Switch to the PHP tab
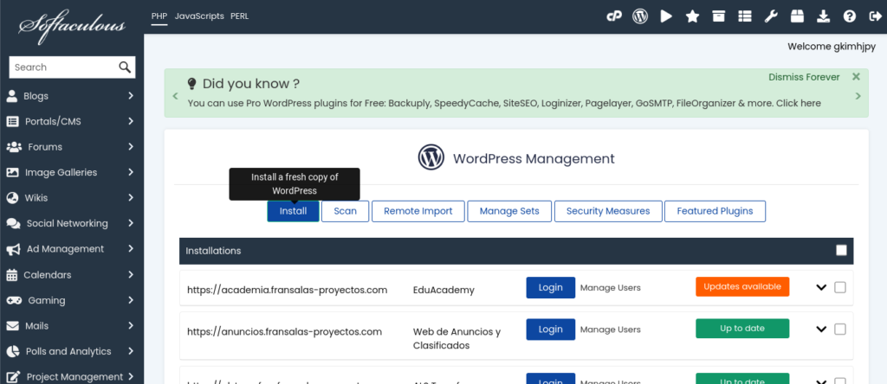 click(x=159, y=16)
